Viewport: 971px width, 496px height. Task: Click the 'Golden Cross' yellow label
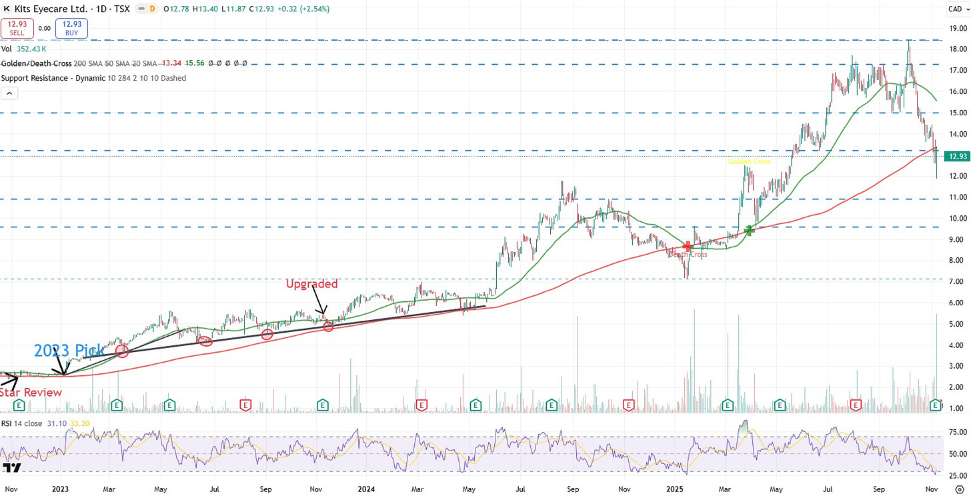coord(750,162)
